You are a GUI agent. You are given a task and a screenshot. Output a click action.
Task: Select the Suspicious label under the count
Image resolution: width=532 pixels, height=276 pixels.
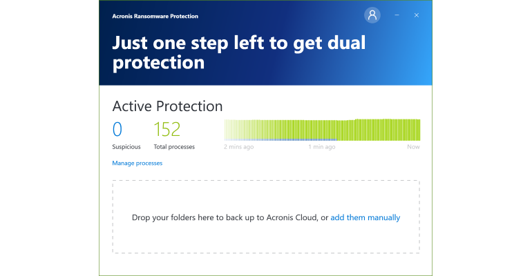pos(126,147)
